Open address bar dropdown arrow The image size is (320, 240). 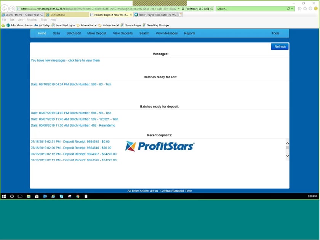click(x=179, y=9)
